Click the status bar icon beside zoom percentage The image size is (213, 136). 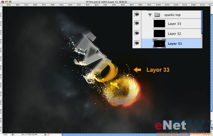click(x=12, y=135)
